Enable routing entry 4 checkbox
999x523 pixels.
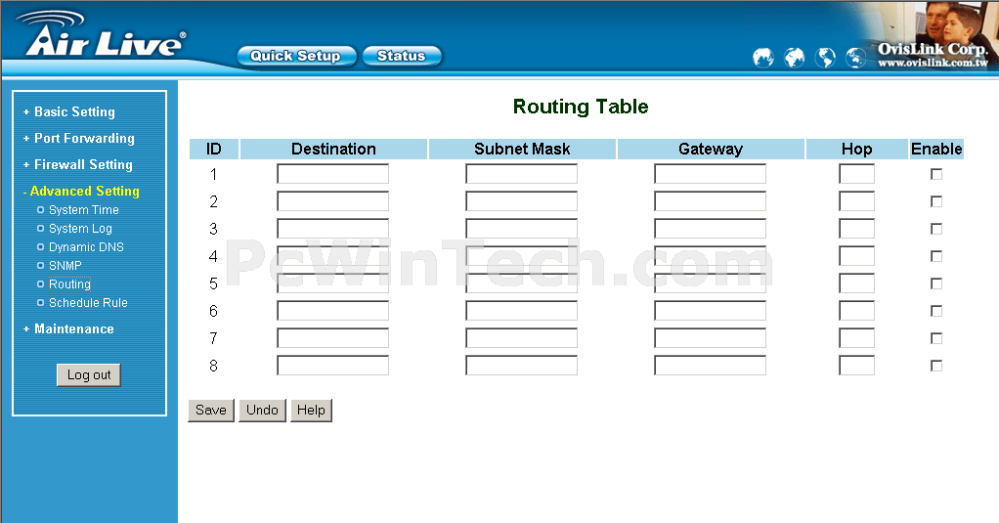(x=935, y=256)
